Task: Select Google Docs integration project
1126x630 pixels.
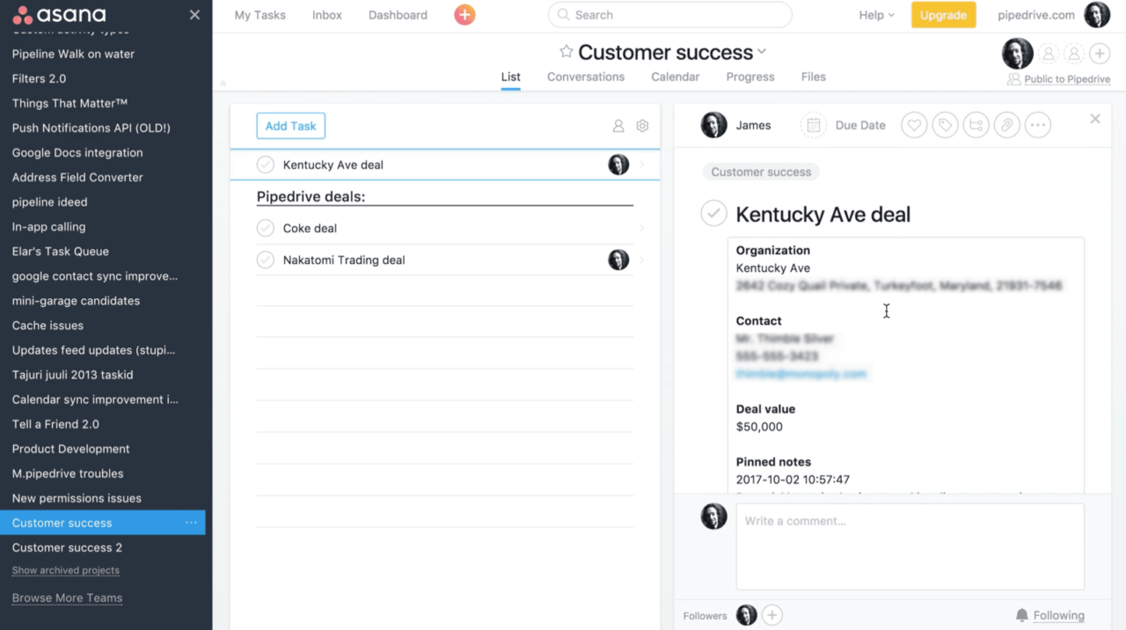Action: [77, 152]
